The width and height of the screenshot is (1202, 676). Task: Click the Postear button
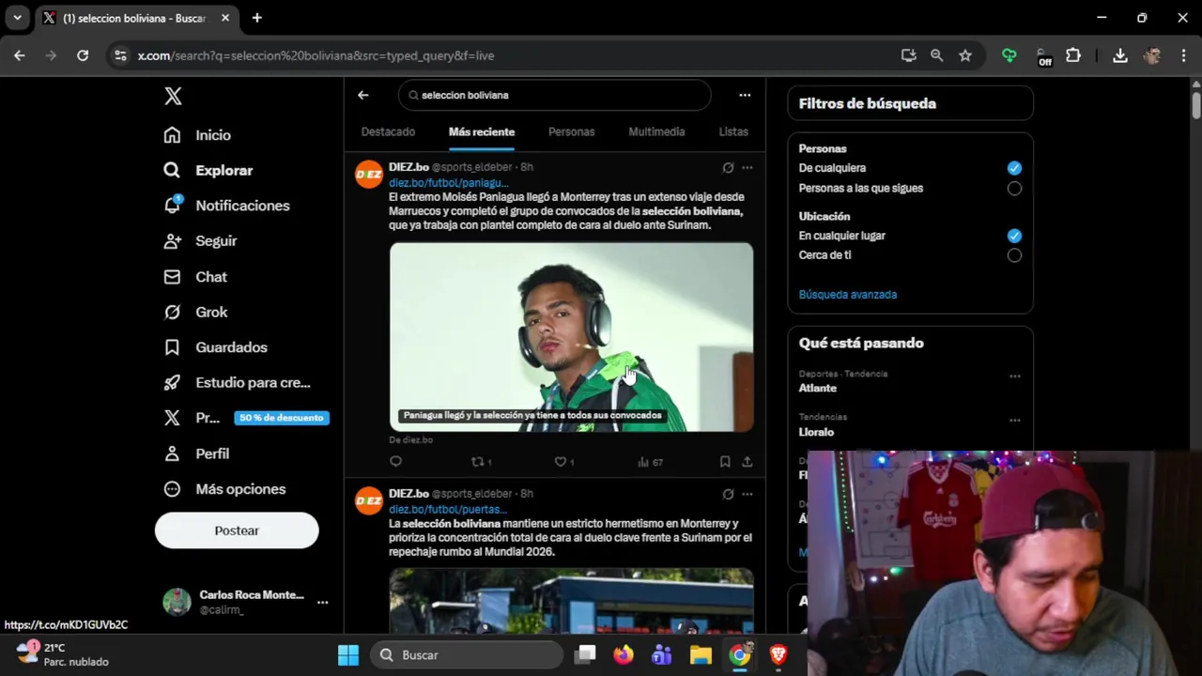(237, 530)
